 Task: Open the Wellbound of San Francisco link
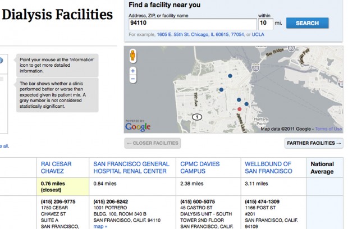coord(268,168)
